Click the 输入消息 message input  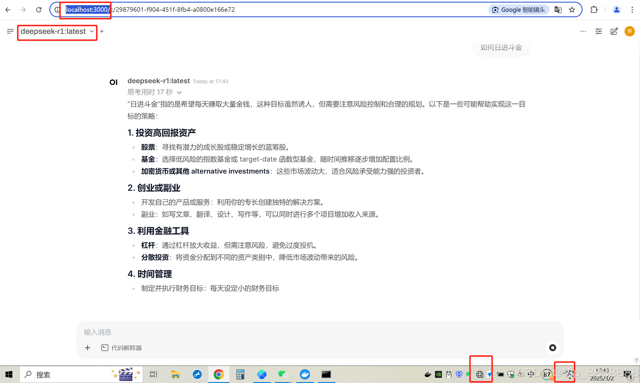[x=320, y=332]
